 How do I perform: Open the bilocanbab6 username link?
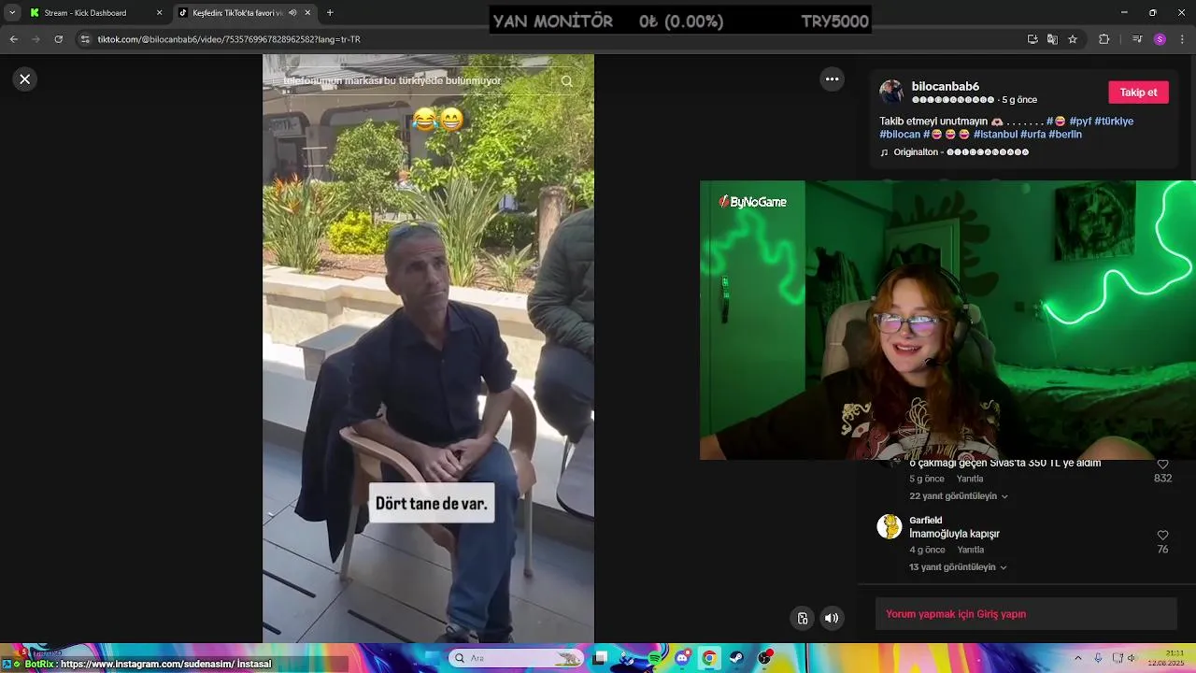945,86
